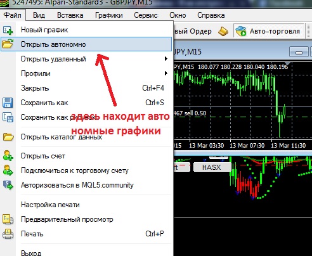Click the Предварительный просмотр icon
312x256 pixels.
8,219
